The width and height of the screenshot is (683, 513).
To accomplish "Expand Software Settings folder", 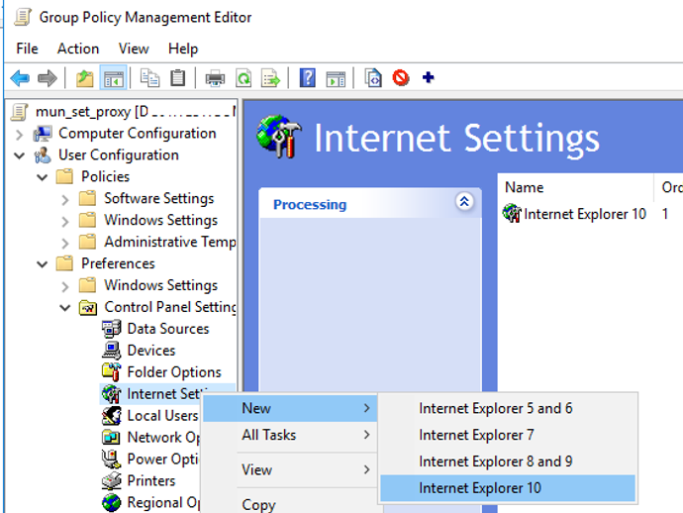I will (65, 200).
